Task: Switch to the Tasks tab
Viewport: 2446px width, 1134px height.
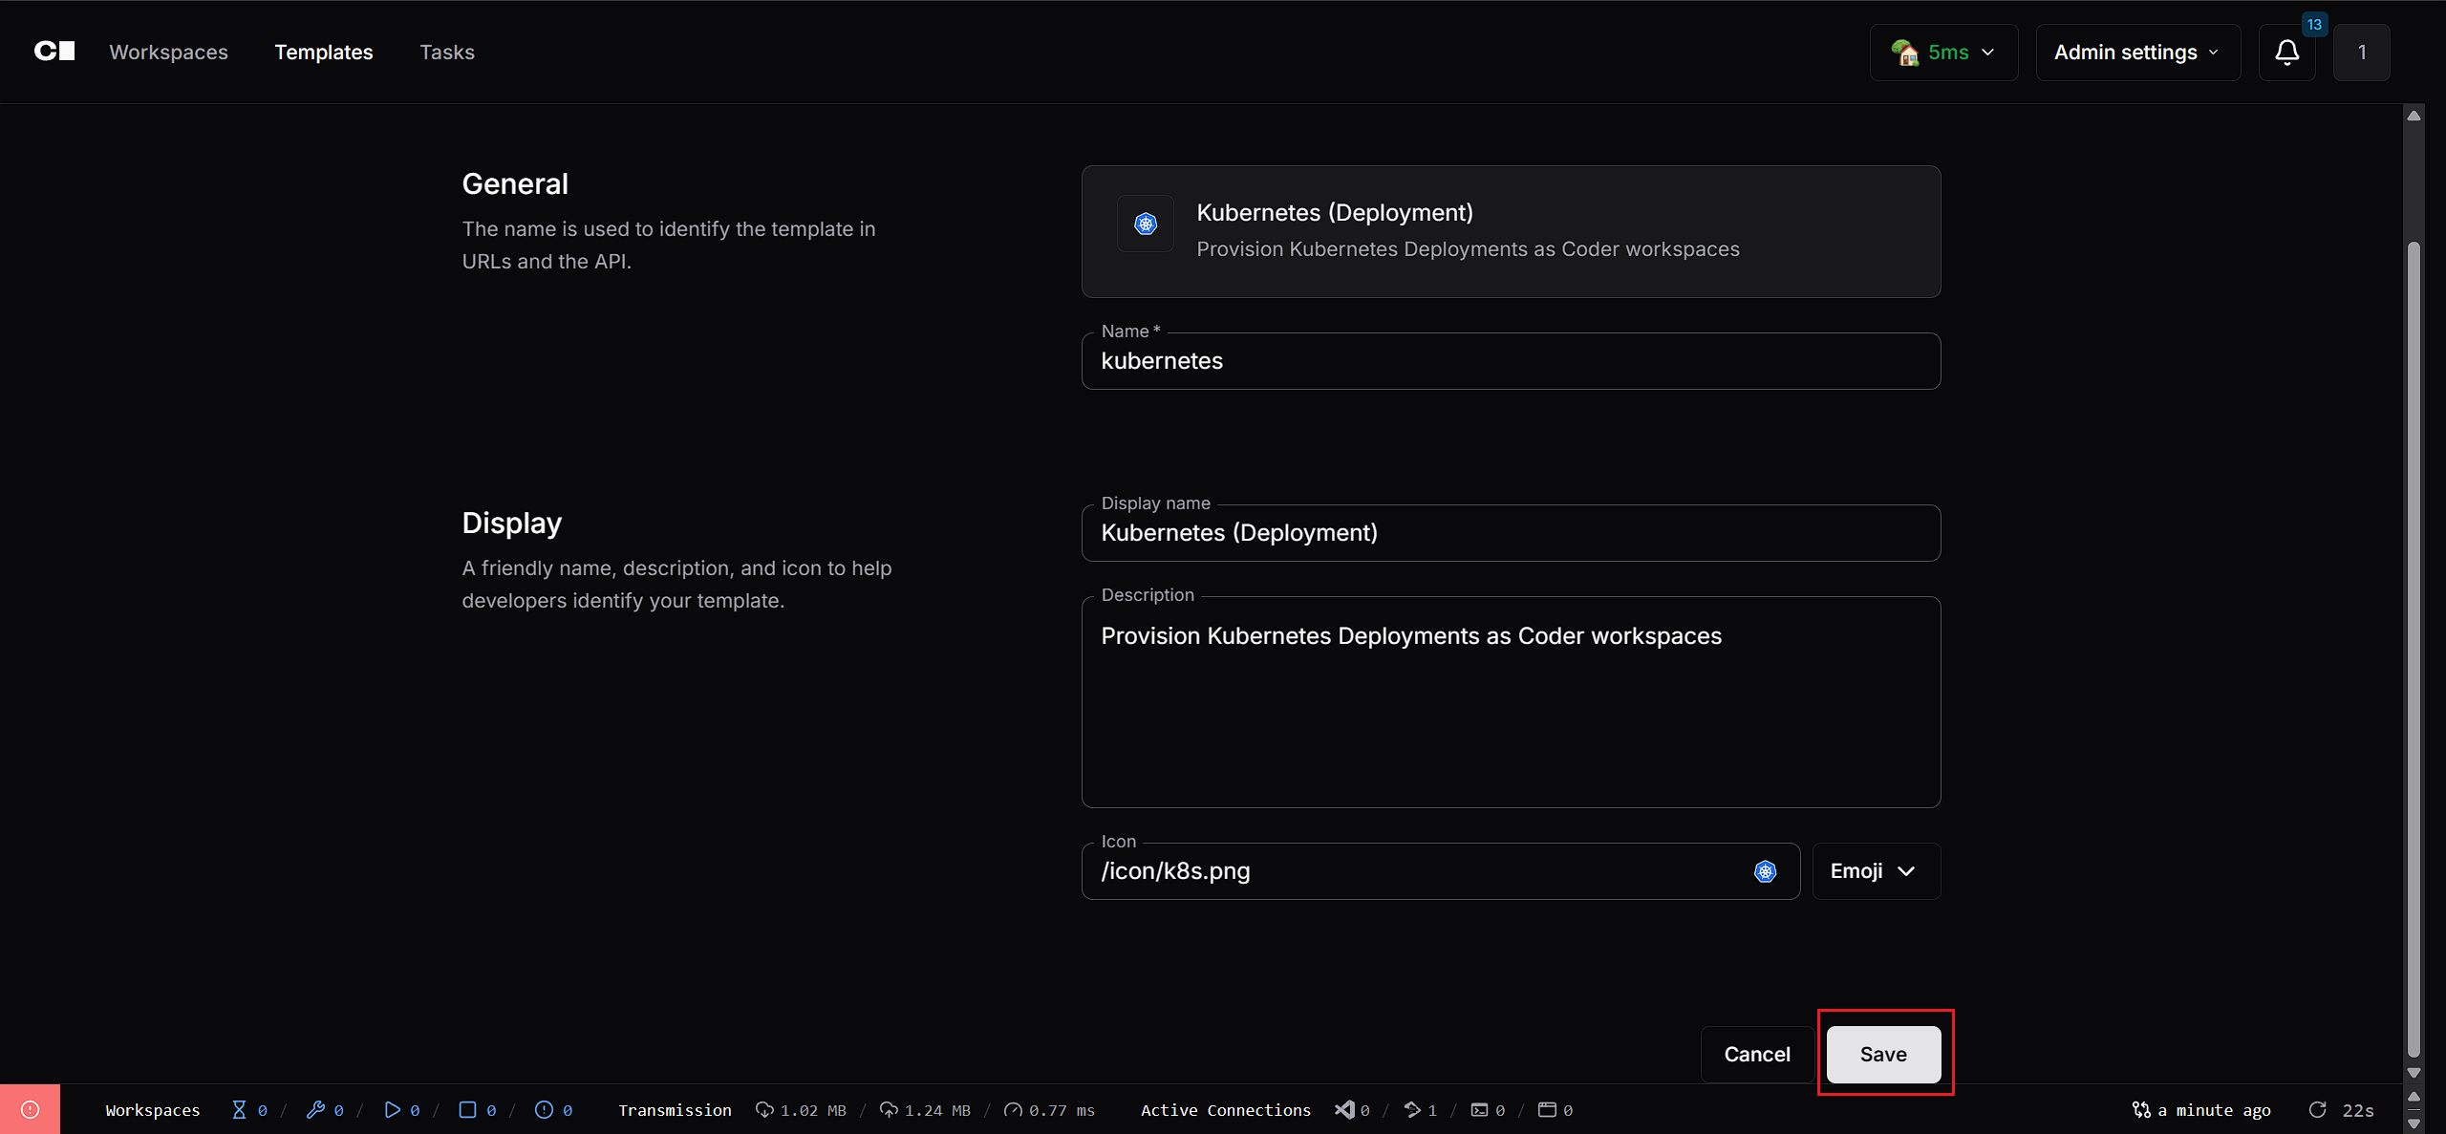Action: point(446,53)
